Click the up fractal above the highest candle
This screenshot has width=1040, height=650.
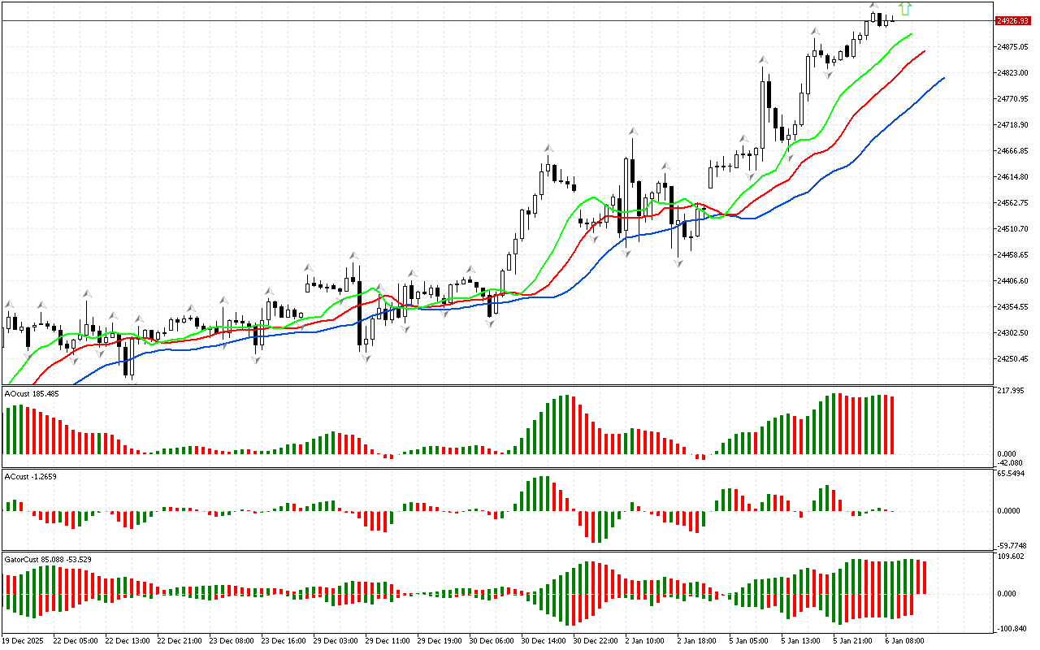(874, 6)
